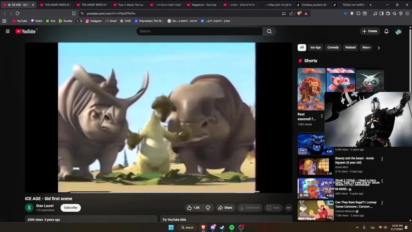This screenshot has height=232, width=412.
Task: Open a new browser tab
Action: tap(370, 5)
